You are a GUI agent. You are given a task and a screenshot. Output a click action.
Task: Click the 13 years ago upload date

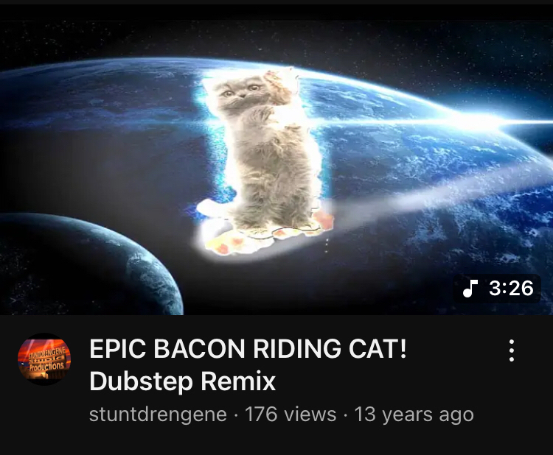tap(414, 415)
